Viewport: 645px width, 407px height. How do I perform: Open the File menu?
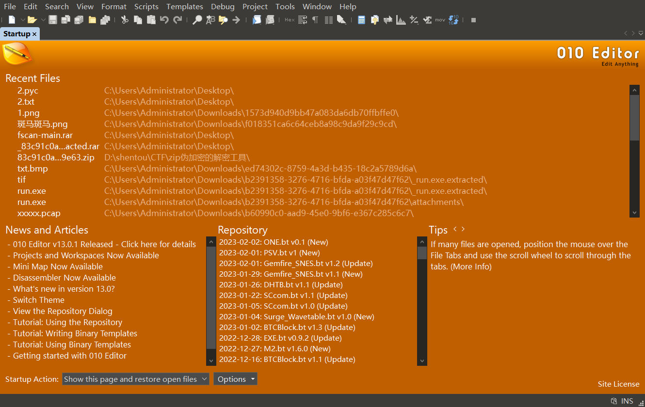[10, 6]
